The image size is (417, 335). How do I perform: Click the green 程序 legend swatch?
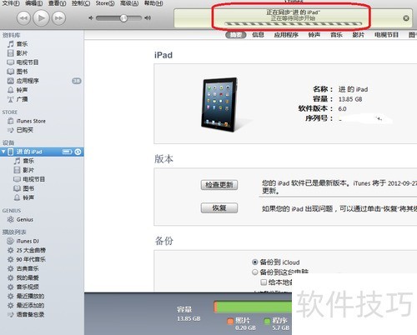267,321
